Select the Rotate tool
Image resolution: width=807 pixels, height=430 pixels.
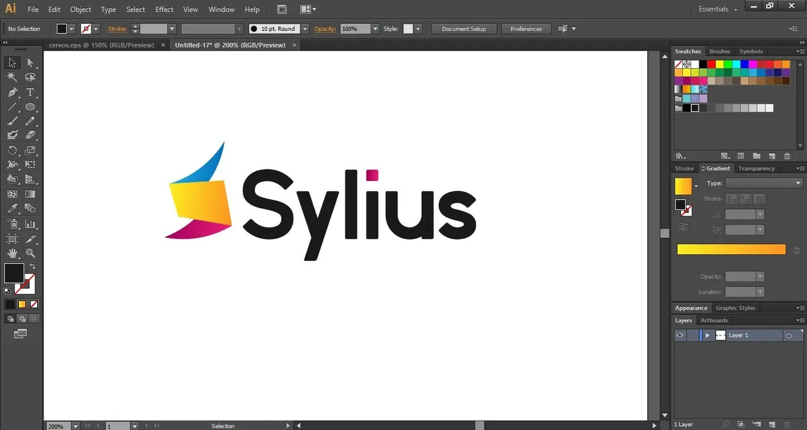(x=12, y=150)
